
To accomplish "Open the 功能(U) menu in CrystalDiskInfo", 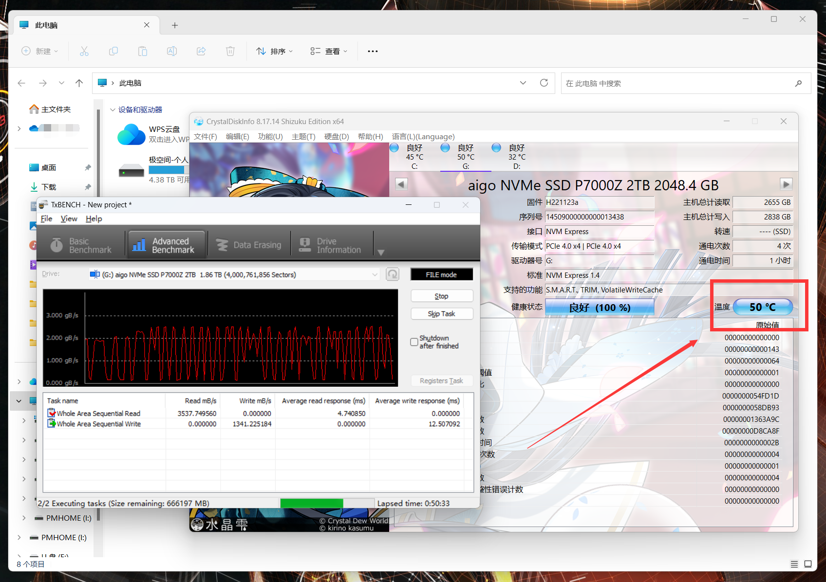I will tap(270, 136).
